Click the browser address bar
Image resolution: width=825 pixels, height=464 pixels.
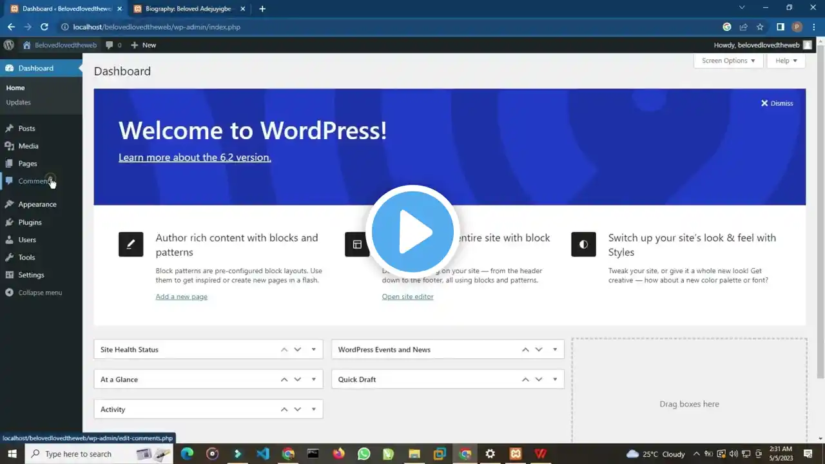pyautogui.click(x=392, y=27)
